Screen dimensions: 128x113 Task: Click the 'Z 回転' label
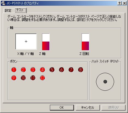84,54
